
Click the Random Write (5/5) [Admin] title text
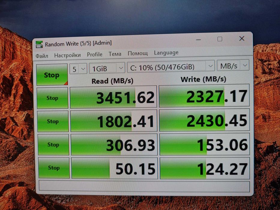(78, 43)
